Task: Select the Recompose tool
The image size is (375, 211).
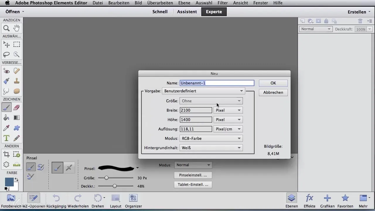Action: (x=17, y=154)
